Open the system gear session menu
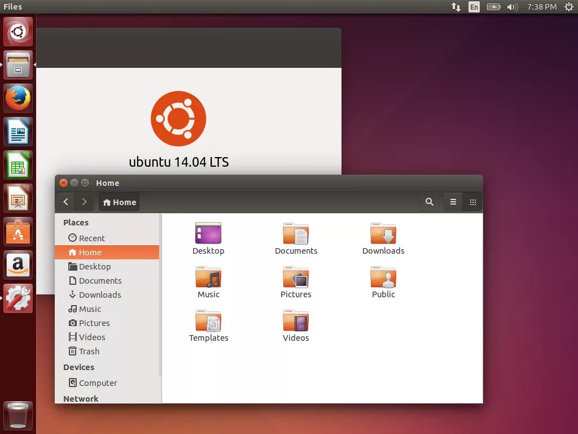This screenshot has height=434, width=578. 569,7
